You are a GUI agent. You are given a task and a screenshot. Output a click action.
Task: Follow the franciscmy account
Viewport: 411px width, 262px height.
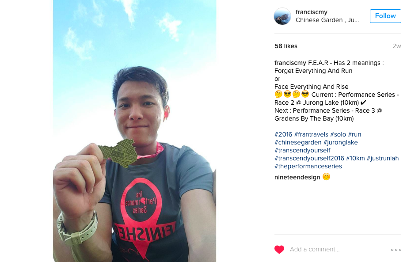(385, 16)
